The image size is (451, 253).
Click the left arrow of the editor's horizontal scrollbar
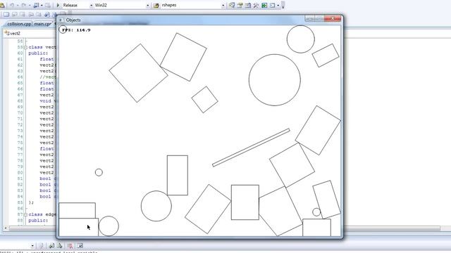coord(6,228)
